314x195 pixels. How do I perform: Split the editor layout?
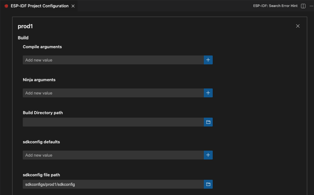(x=303, y=6)
